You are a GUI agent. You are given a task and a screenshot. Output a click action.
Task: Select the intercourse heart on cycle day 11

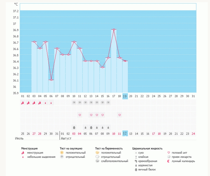pyautogui.click(x=80, y=115)
